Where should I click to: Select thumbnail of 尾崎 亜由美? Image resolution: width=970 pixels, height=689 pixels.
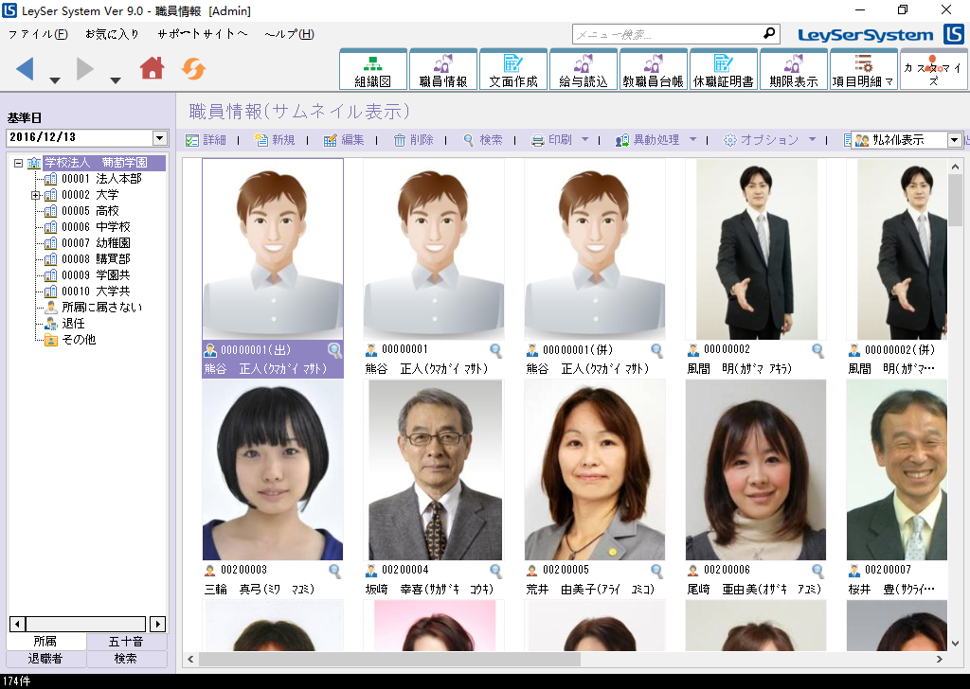coord(756,470)
